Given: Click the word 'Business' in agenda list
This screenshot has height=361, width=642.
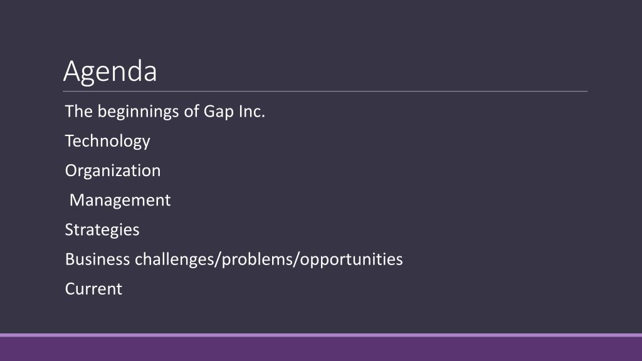Looking at the screenshot, I should tap(97, 259).
